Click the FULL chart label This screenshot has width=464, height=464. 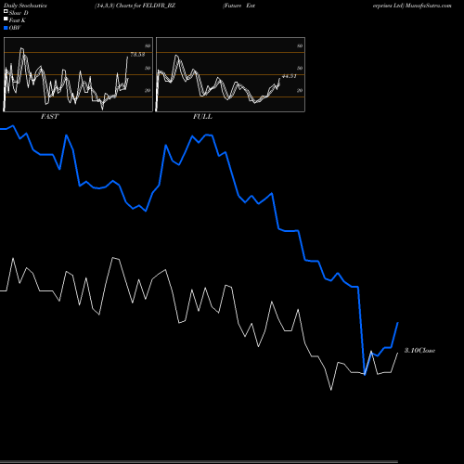coord(202,117)
